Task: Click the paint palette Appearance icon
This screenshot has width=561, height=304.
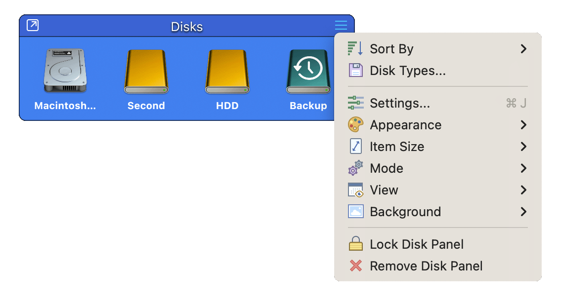Action: (356, 125)
